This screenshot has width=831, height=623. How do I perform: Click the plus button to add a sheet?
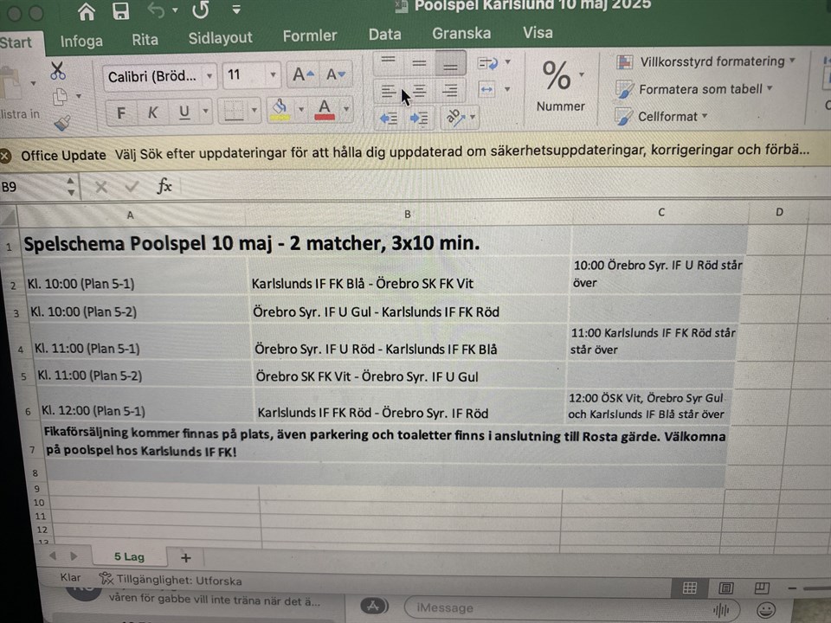(185, 557)
